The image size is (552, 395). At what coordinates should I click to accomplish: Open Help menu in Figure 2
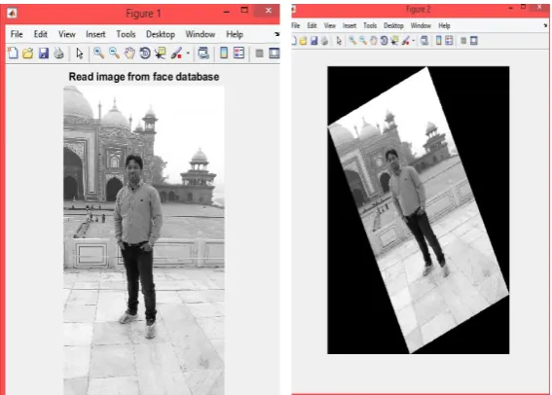point(444,25)
